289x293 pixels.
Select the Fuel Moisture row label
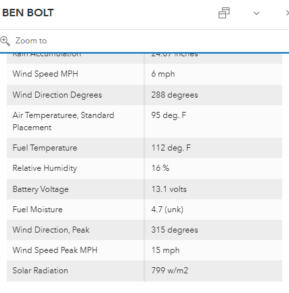coord(37,210)
